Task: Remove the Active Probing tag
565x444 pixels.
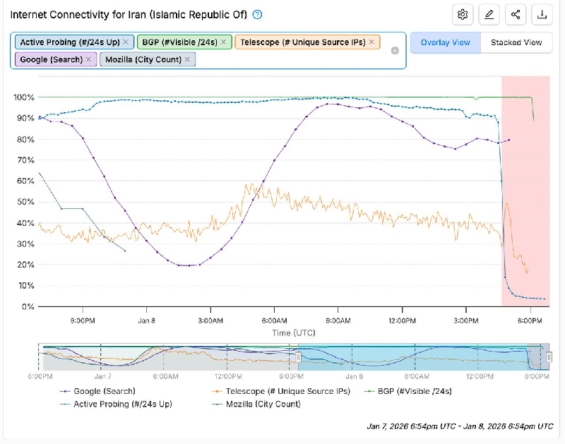Action: [x=126, y=42]
